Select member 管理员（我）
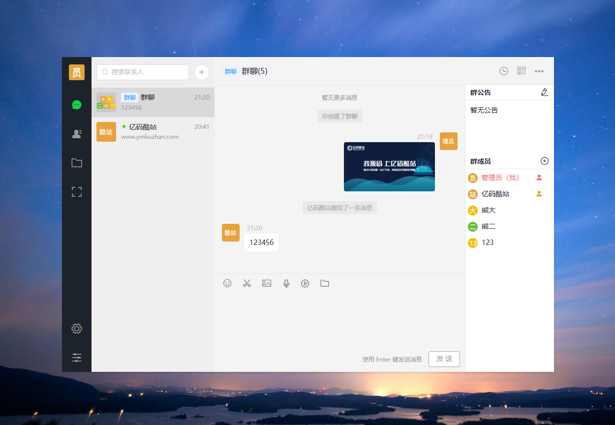Image resolution: width=615 pixels, height=425 pixels. (x=509, y=178)
